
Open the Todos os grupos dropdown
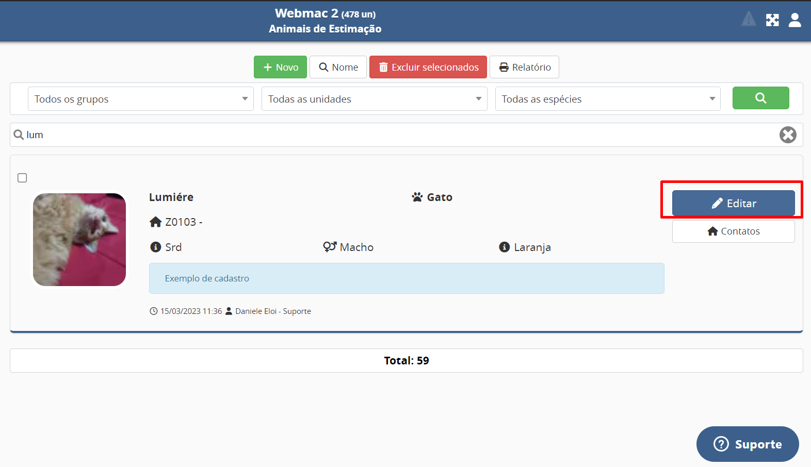(x=140, y=99)
